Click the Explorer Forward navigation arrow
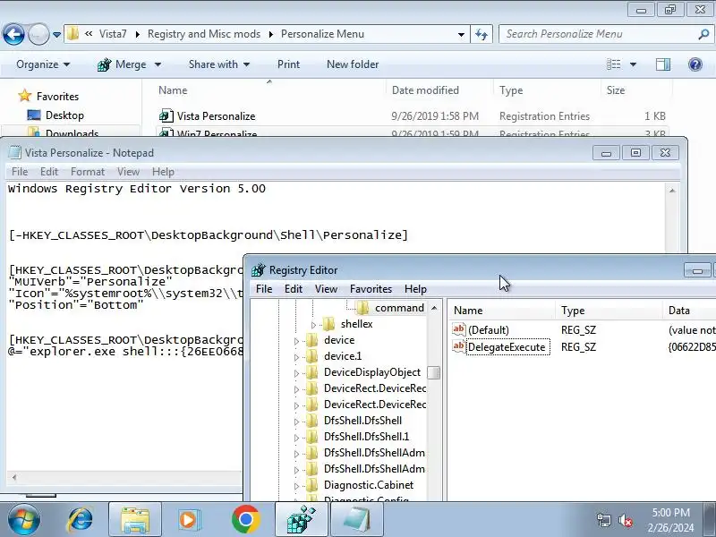This screenshot has width=716, height=537. [x=38, y=34]
